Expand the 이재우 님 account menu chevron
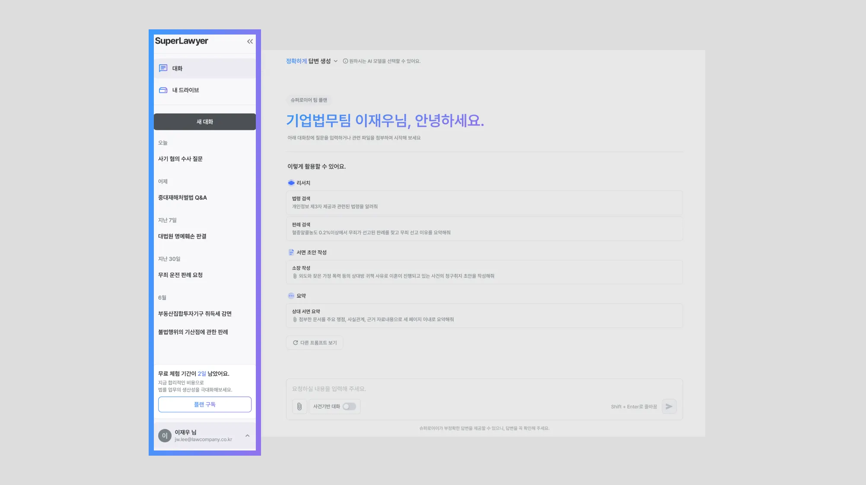 pyautogui.click(x=248, y=436)
